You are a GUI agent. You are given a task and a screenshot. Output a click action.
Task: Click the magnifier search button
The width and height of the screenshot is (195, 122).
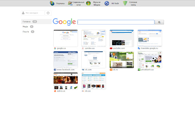159,22
